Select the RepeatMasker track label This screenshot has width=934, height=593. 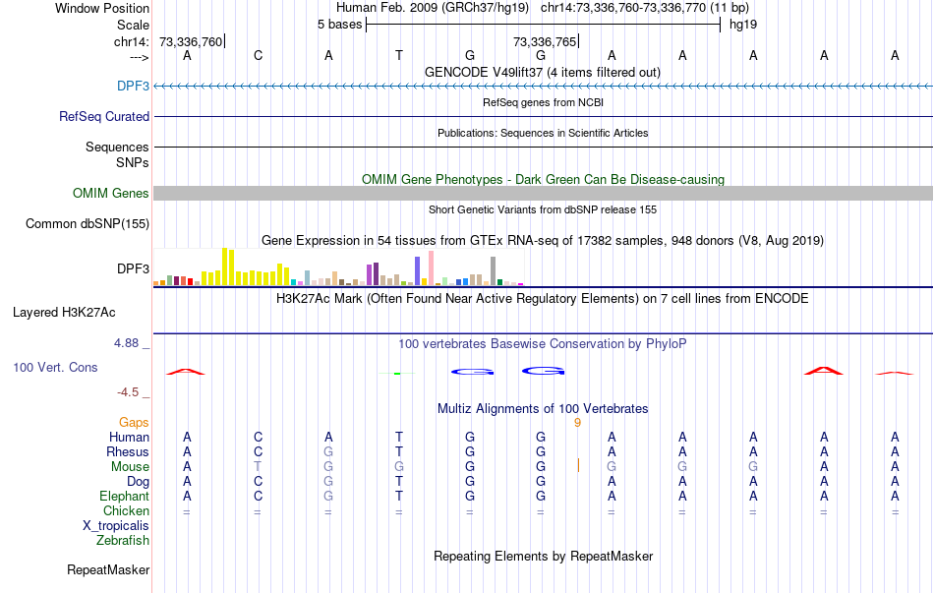click(108, 569)
